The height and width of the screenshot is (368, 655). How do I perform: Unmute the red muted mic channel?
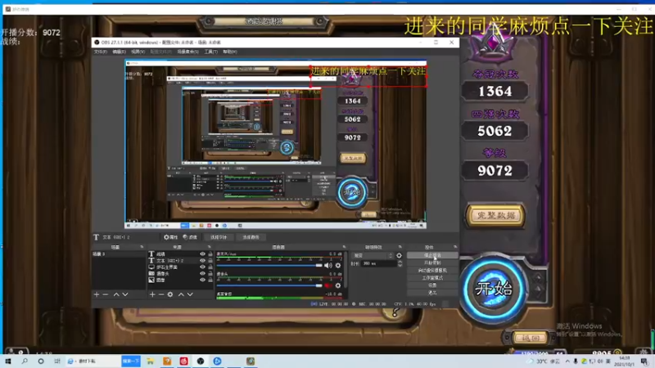tap(328, 285)
